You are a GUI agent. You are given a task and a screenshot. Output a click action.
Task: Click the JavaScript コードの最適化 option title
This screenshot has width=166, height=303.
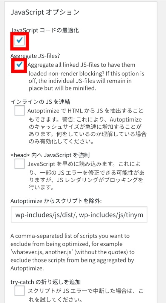(x=45, y=30)
